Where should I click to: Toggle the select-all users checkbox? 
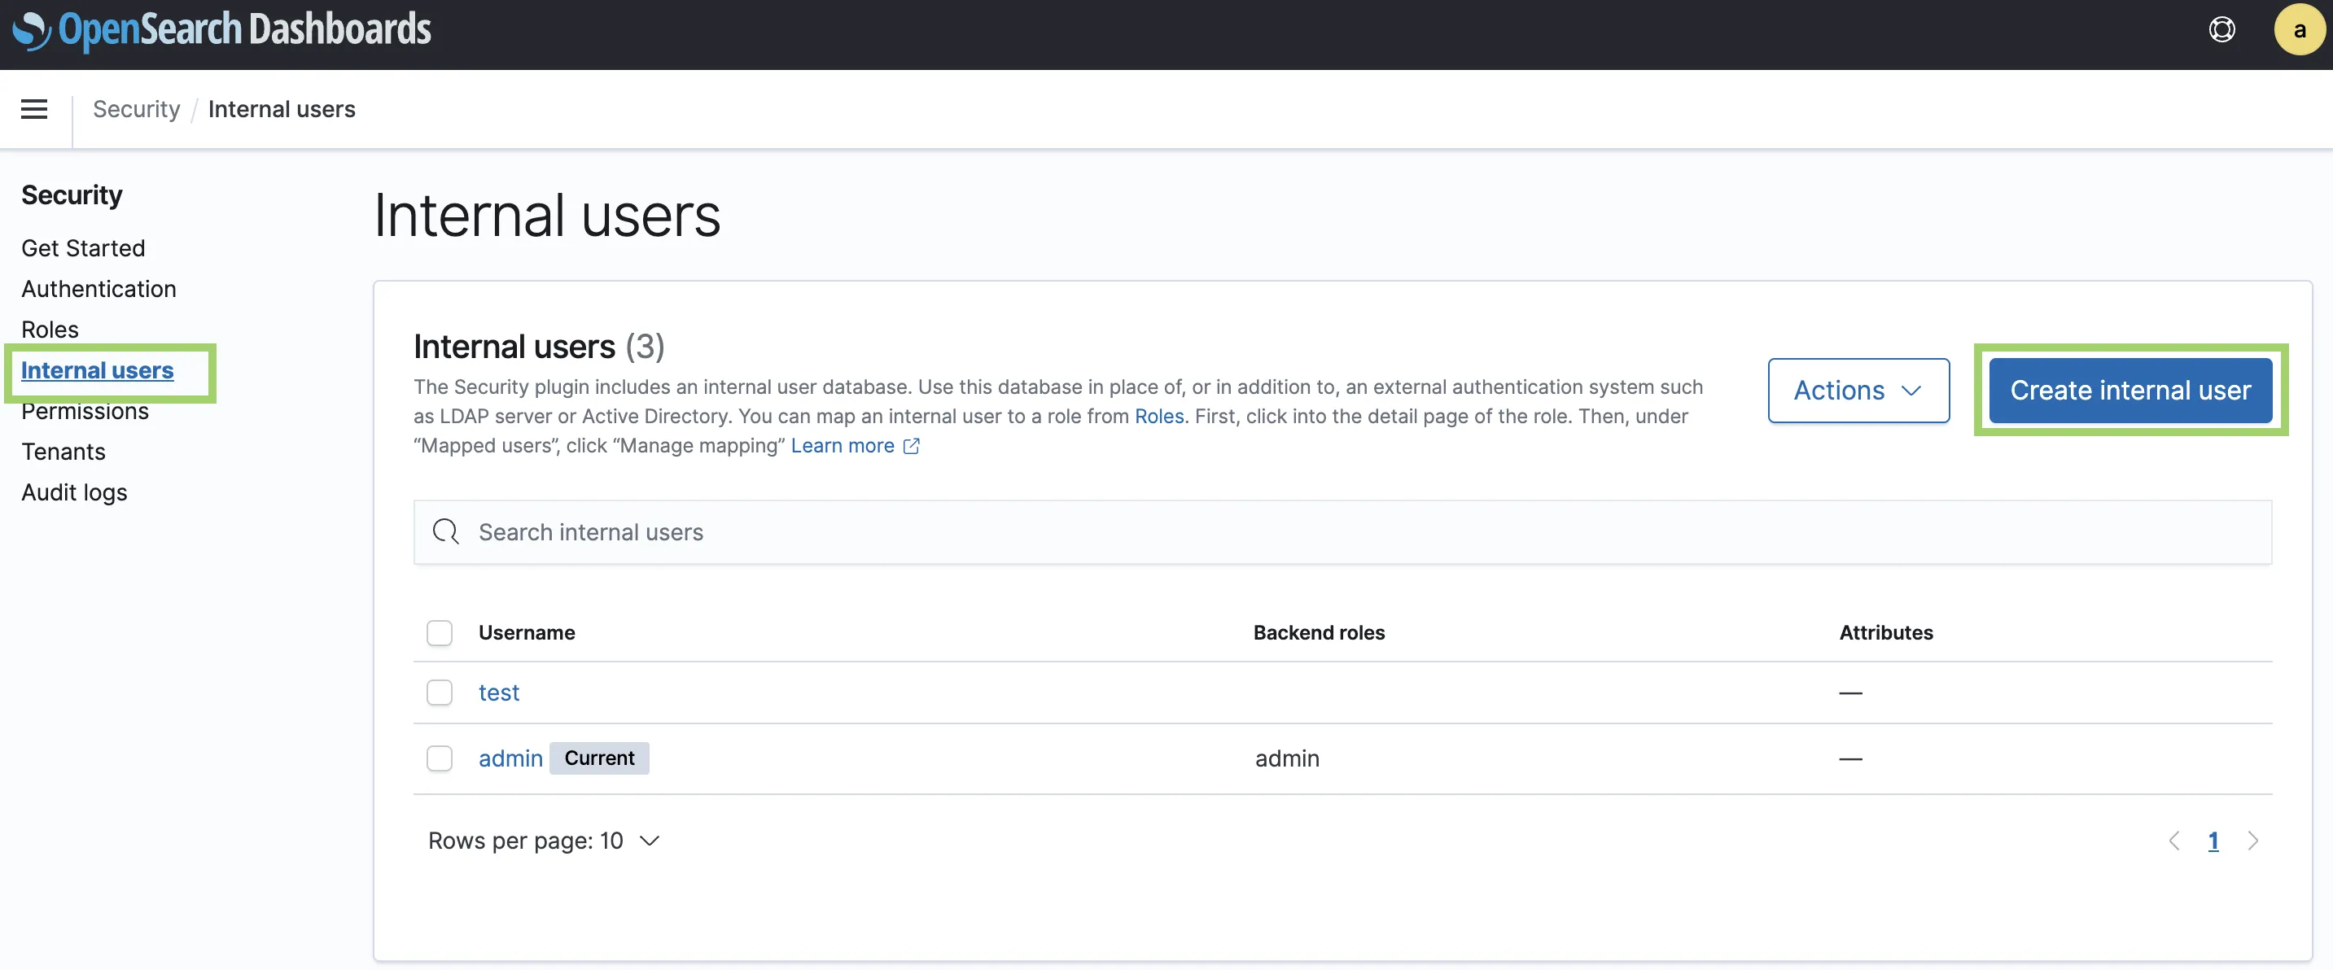click(440, 632)
